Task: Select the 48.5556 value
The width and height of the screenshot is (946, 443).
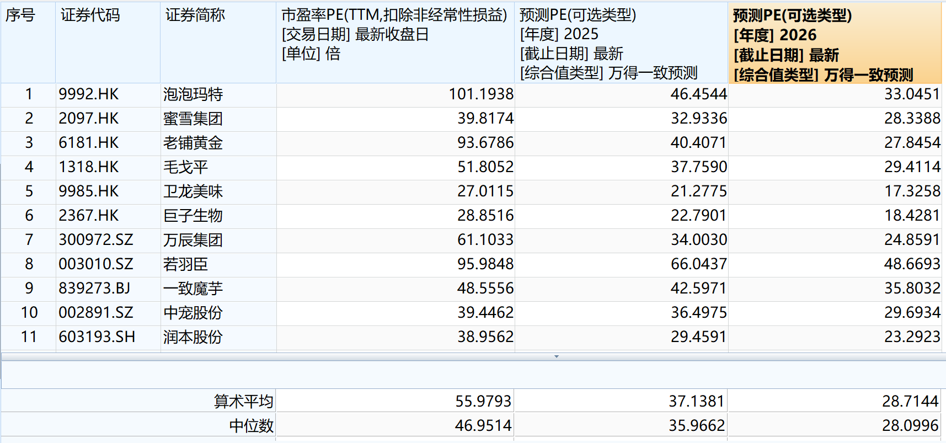Action: click(x=485, y=289)
